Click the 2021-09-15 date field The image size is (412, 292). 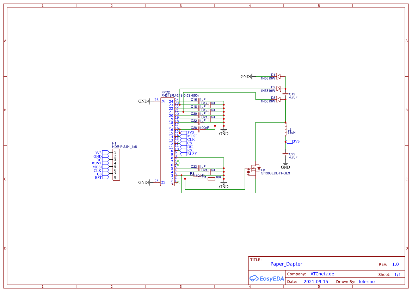coord(316,281)
